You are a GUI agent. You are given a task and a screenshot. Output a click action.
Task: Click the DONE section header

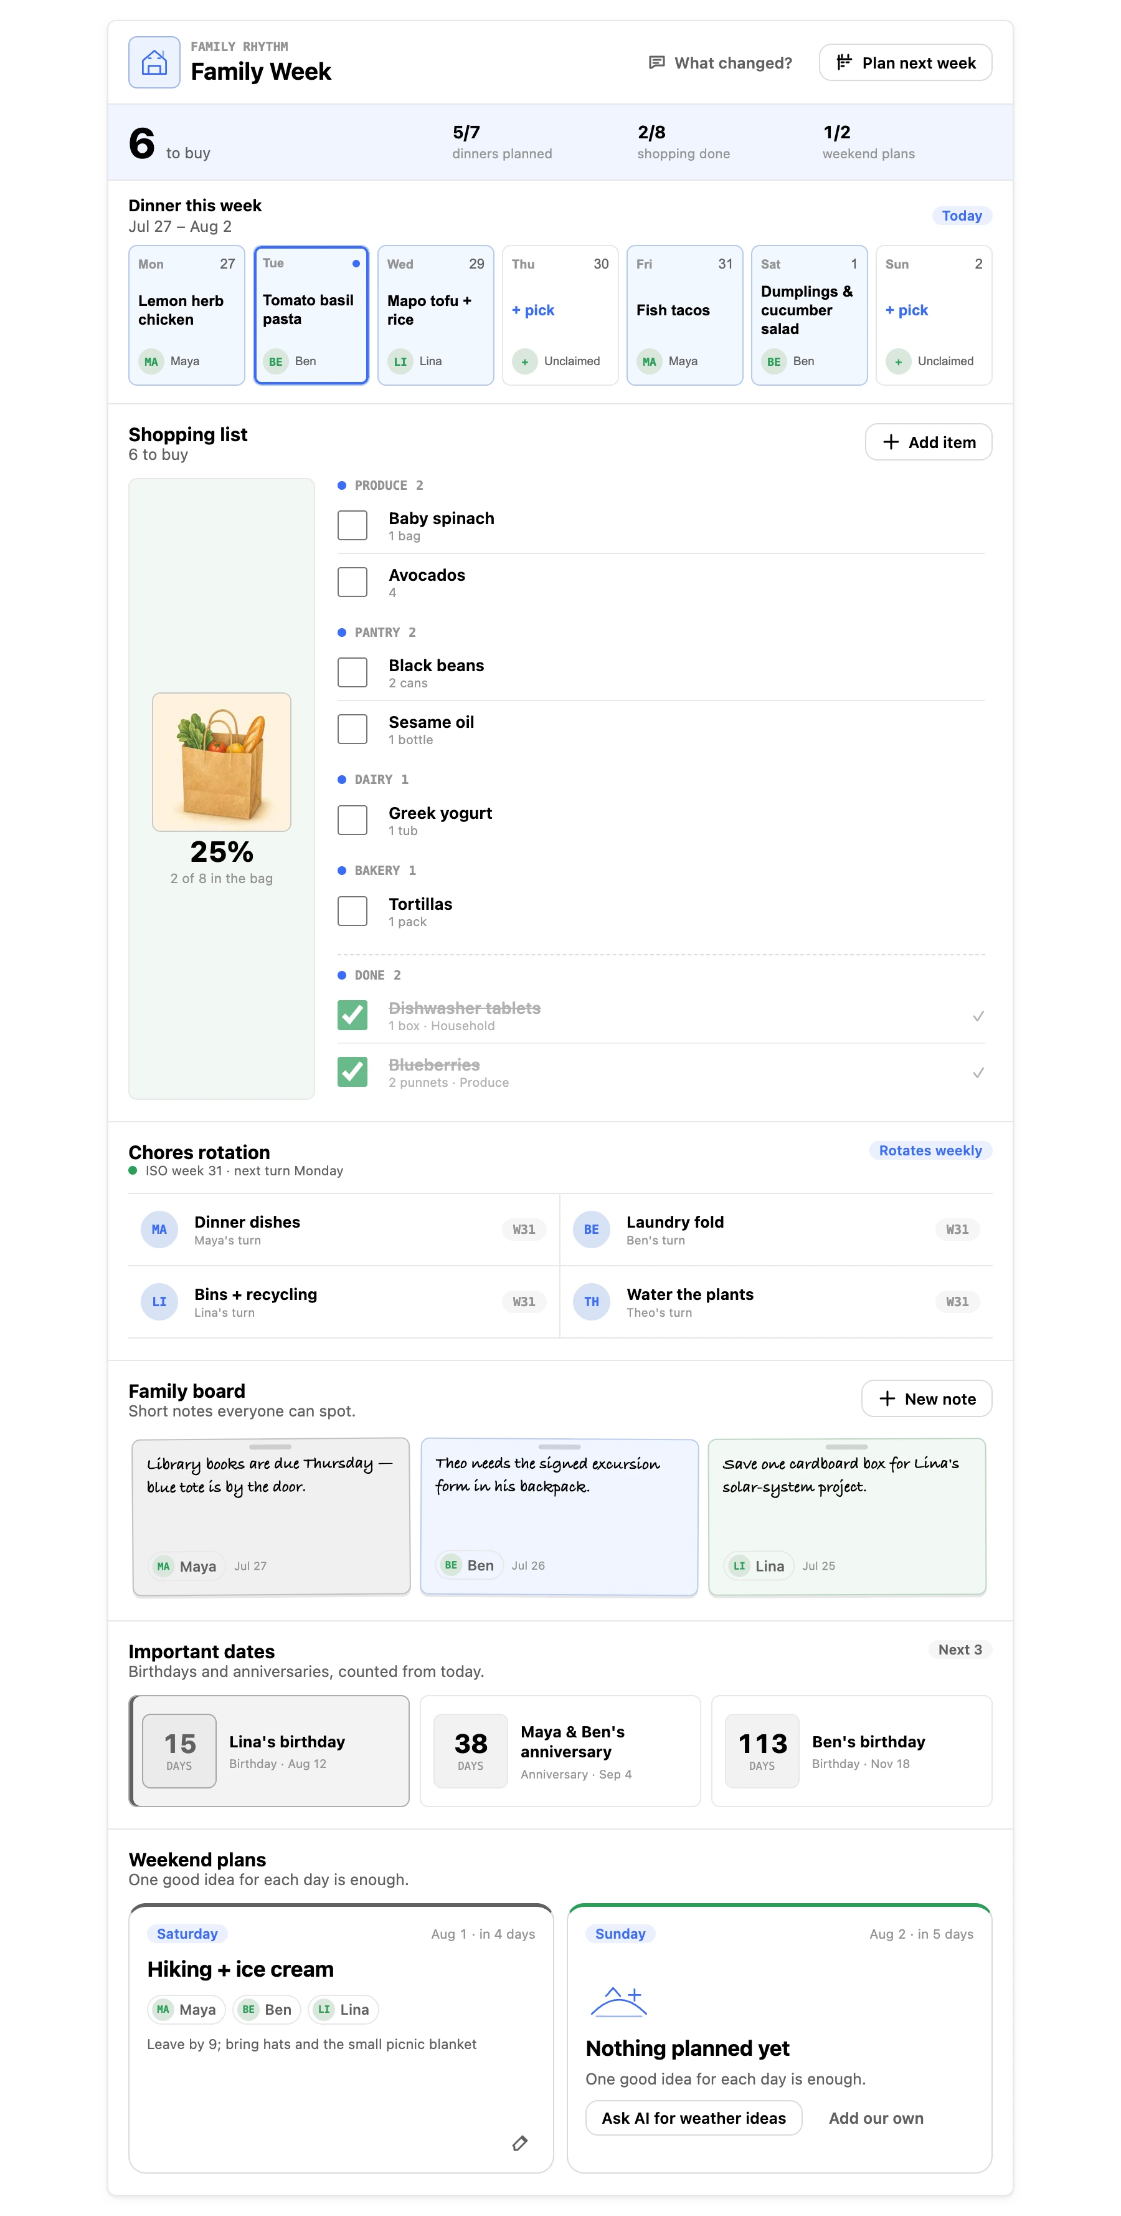coord(370,975)
